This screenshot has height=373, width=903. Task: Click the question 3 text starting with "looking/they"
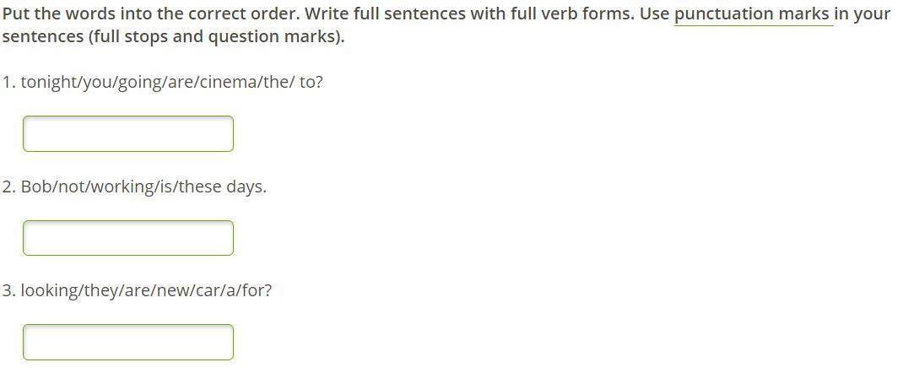coord(146,290)
